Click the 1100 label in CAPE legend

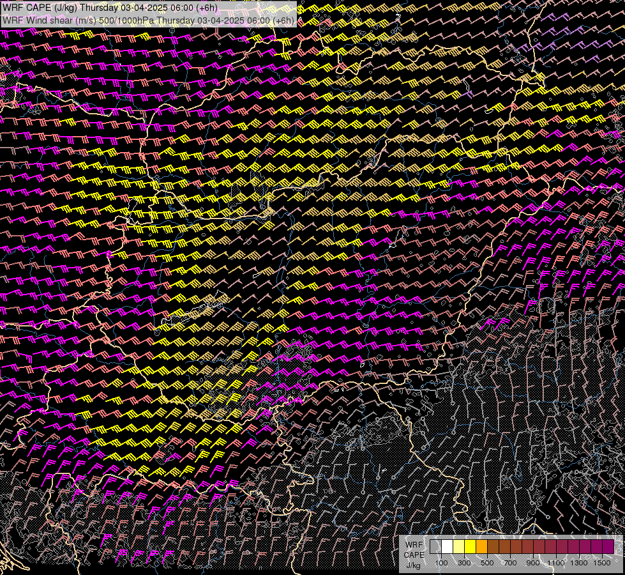[x=555, y=563]
